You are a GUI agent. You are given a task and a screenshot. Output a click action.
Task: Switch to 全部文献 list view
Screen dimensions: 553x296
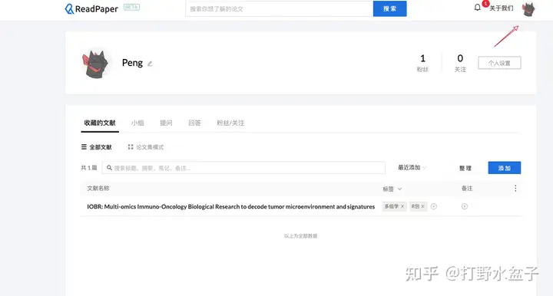96,147
